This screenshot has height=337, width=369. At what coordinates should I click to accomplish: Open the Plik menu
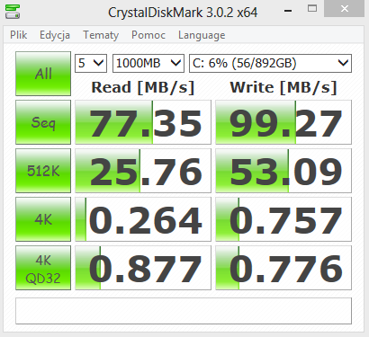pyautogui.click(x=19, y=35)
